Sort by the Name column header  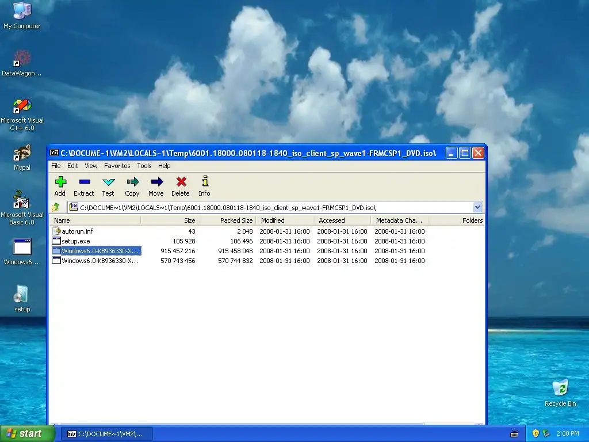(x=95, y=220)
